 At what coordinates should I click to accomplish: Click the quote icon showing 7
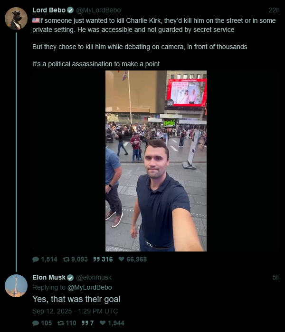(85, 323)
